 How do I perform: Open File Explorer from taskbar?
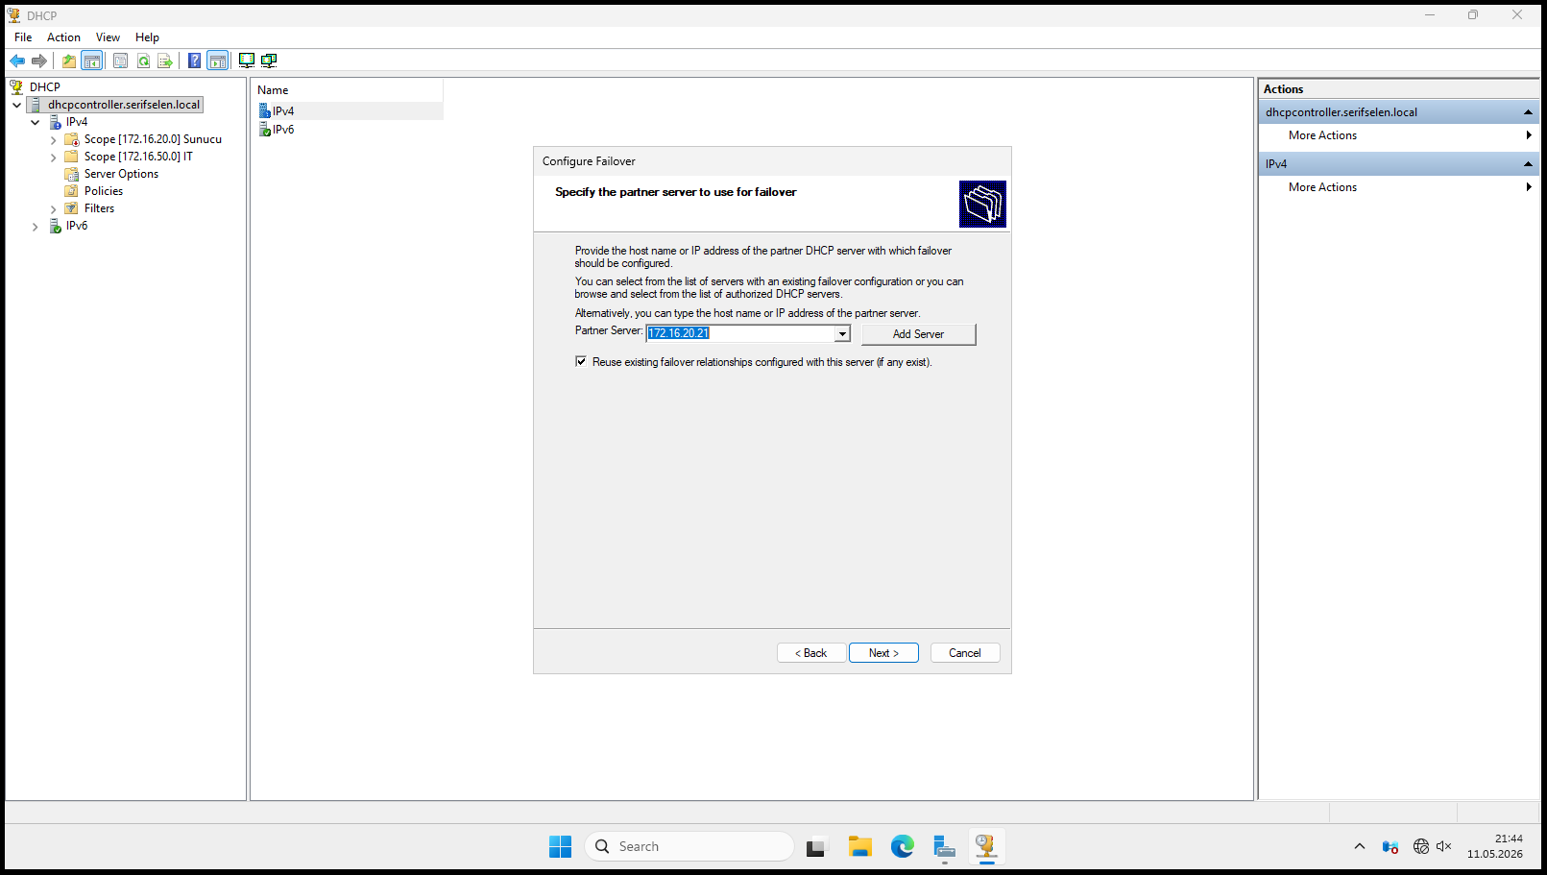tap(859, 846)
